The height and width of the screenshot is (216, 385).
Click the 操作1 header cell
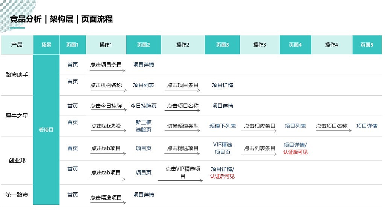[106, 45]
